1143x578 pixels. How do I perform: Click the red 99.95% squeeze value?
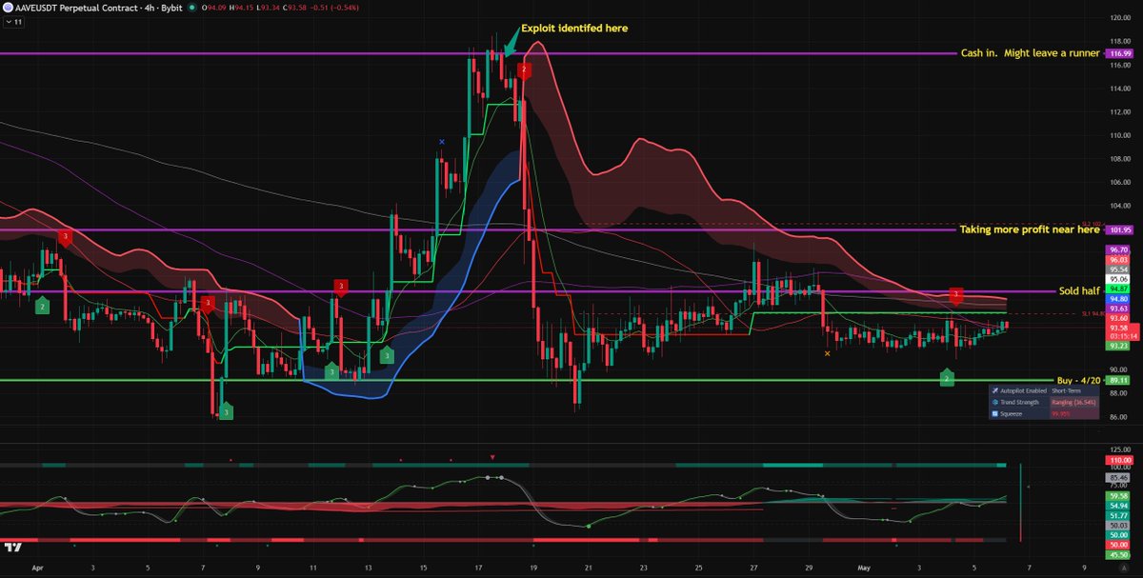[1061, 413]
